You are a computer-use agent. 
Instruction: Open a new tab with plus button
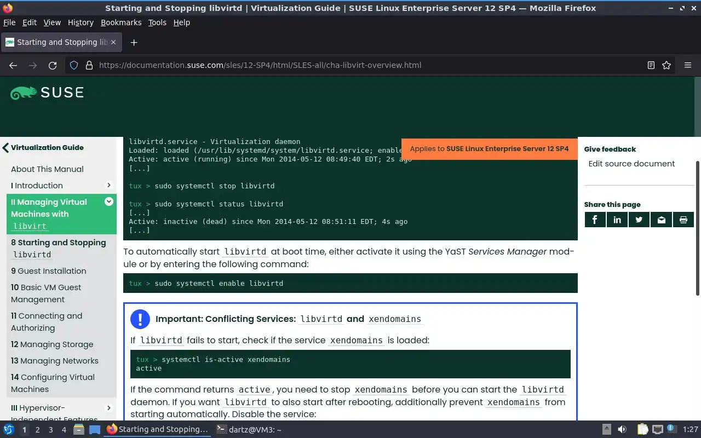(134, 42)
